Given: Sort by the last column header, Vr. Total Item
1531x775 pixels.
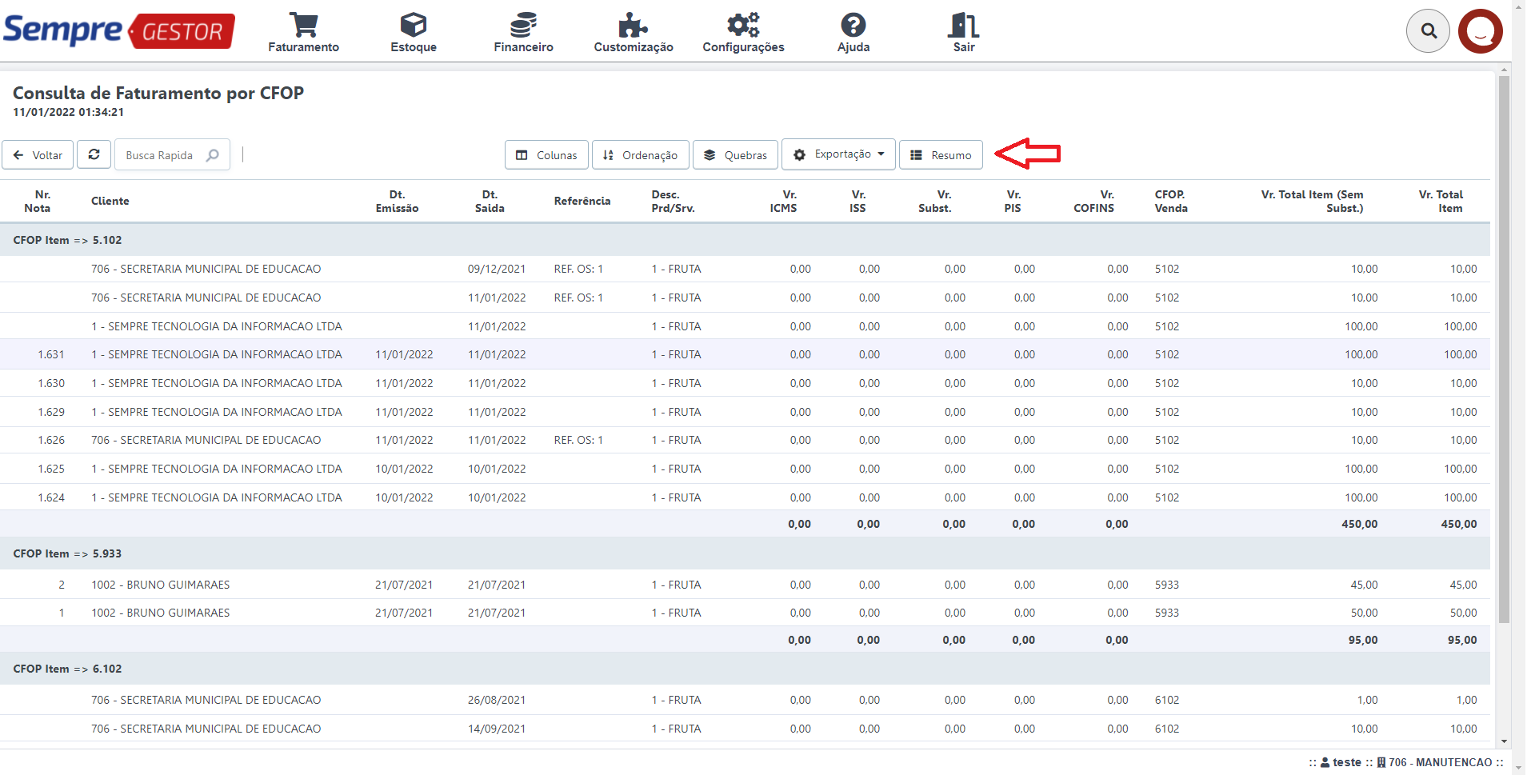Looking at the screenshot, I should 1441,201.
